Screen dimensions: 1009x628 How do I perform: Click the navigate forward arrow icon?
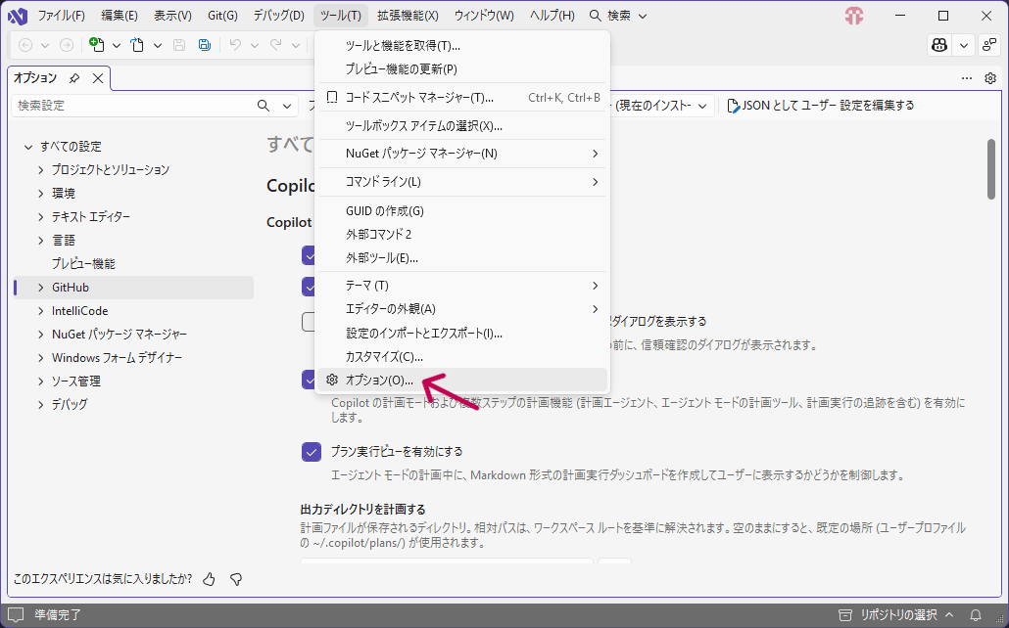click(x=67, y=45)
